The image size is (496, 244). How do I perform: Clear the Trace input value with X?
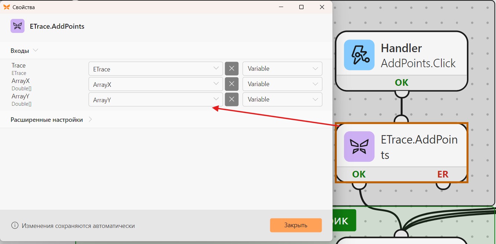point(232,69)
